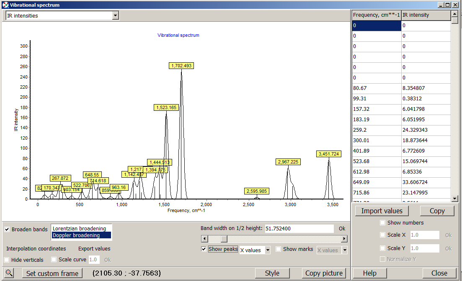Uncheck the Show peaks checkbox
The width and height of the screenshot is (462, 281).
click(204, 249)
